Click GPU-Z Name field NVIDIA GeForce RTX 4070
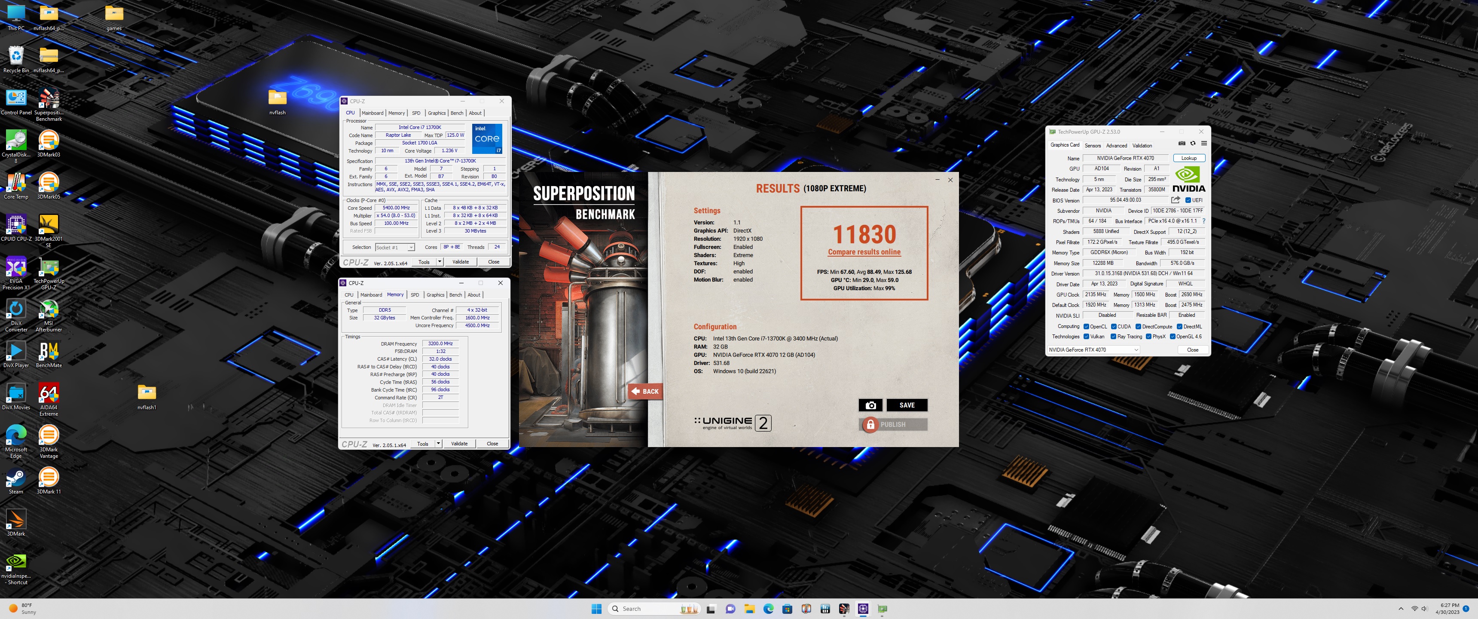Screen dimensions: 1478x619 1125,158
